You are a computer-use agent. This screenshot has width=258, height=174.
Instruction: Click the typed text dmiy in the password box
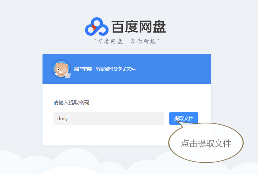pyautogui.click(x=62, y=119)
